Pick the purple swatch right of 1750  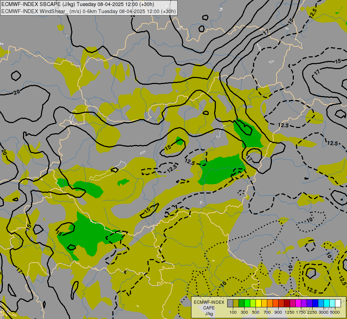304,303
